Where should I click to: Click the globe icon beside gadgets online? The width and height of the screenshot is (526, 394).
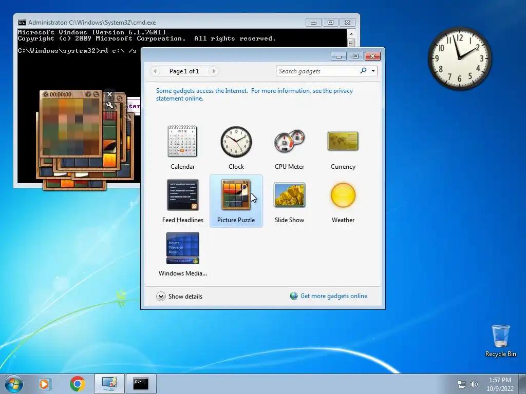click(x=294, y=296)
